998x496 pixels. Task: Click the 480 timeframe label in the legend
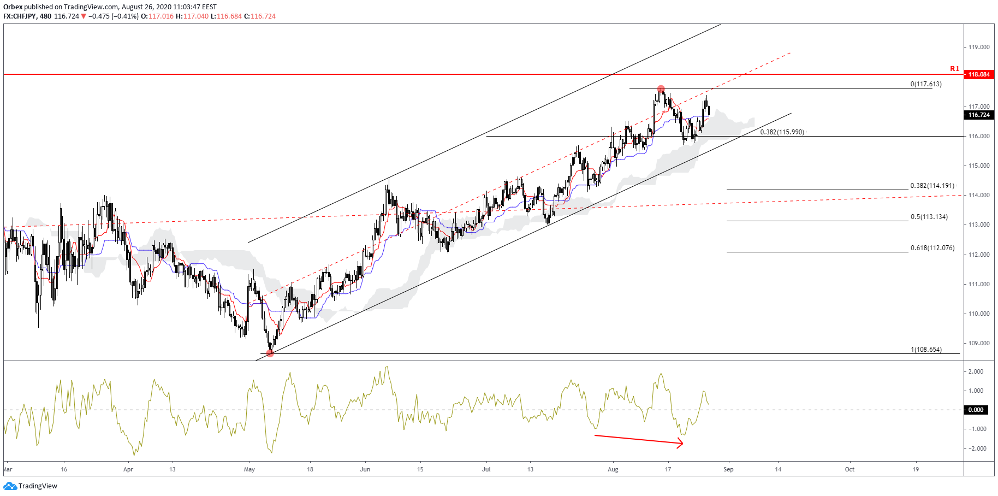point(46,16)
